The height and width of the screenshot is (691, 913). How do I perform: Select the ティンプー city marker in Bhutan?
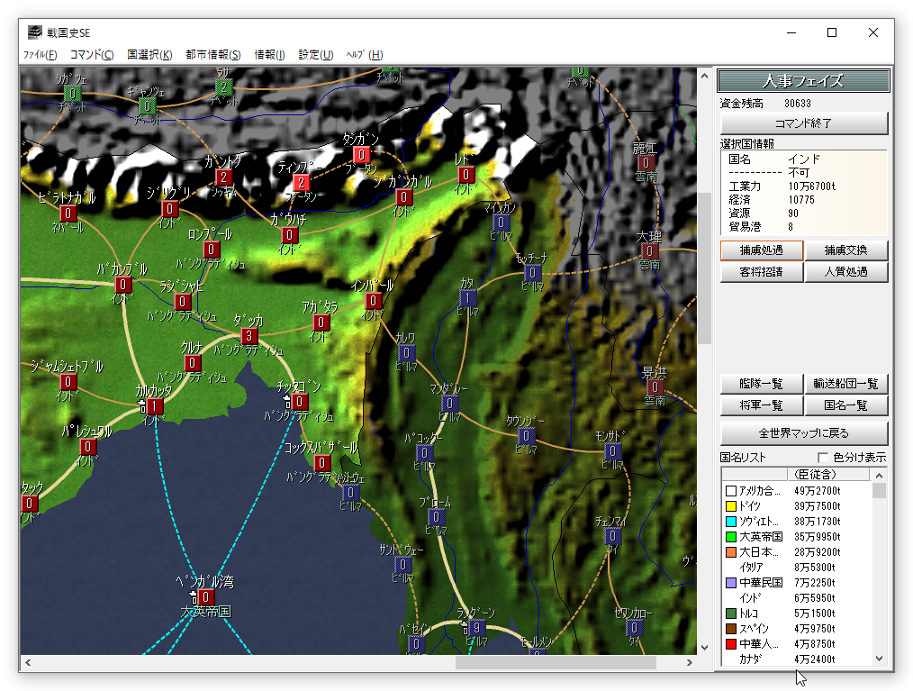(303, 182)
